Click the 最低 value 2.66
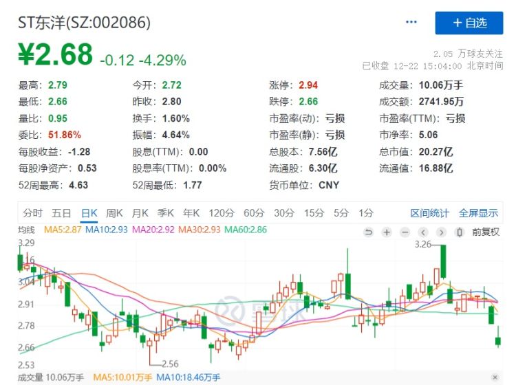516x385 pixels. pos(58,102)
